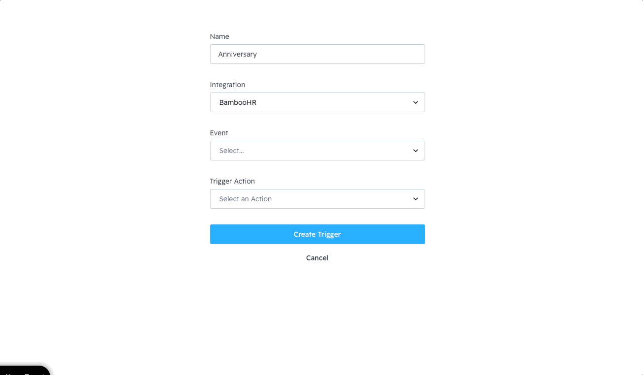The height and width of the screenshot is (375, 643).
Task: Click the Trigger Action field label
Action: tap(232, 181)
